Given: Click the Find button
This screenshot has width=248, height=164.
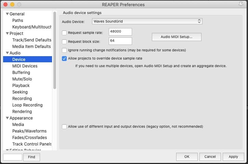Looking at the screenshot, I should (x=31, y=157).
